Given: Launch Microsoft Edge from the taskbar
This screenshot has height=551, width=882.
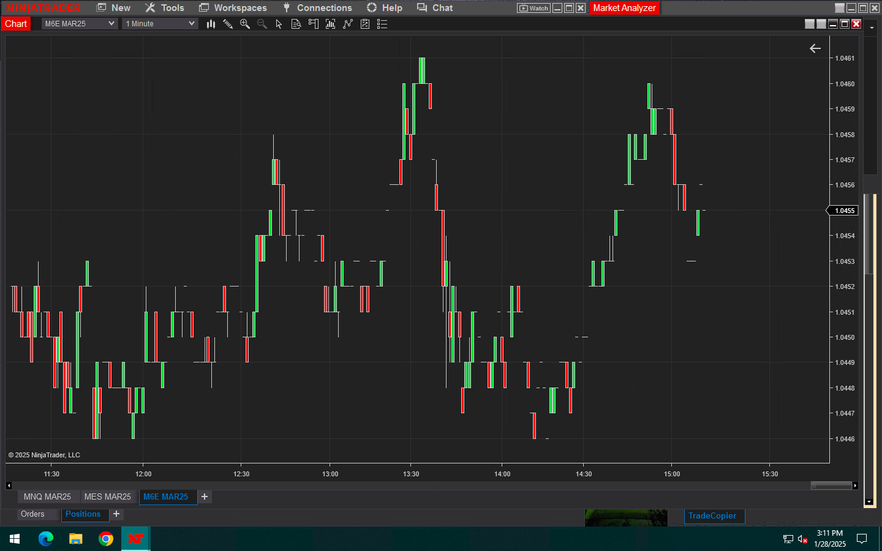Looking at the screenshot, I should [x=45, y=539].
